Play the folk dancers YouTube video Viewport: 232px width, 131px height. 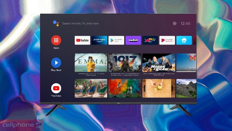[91, 88]
